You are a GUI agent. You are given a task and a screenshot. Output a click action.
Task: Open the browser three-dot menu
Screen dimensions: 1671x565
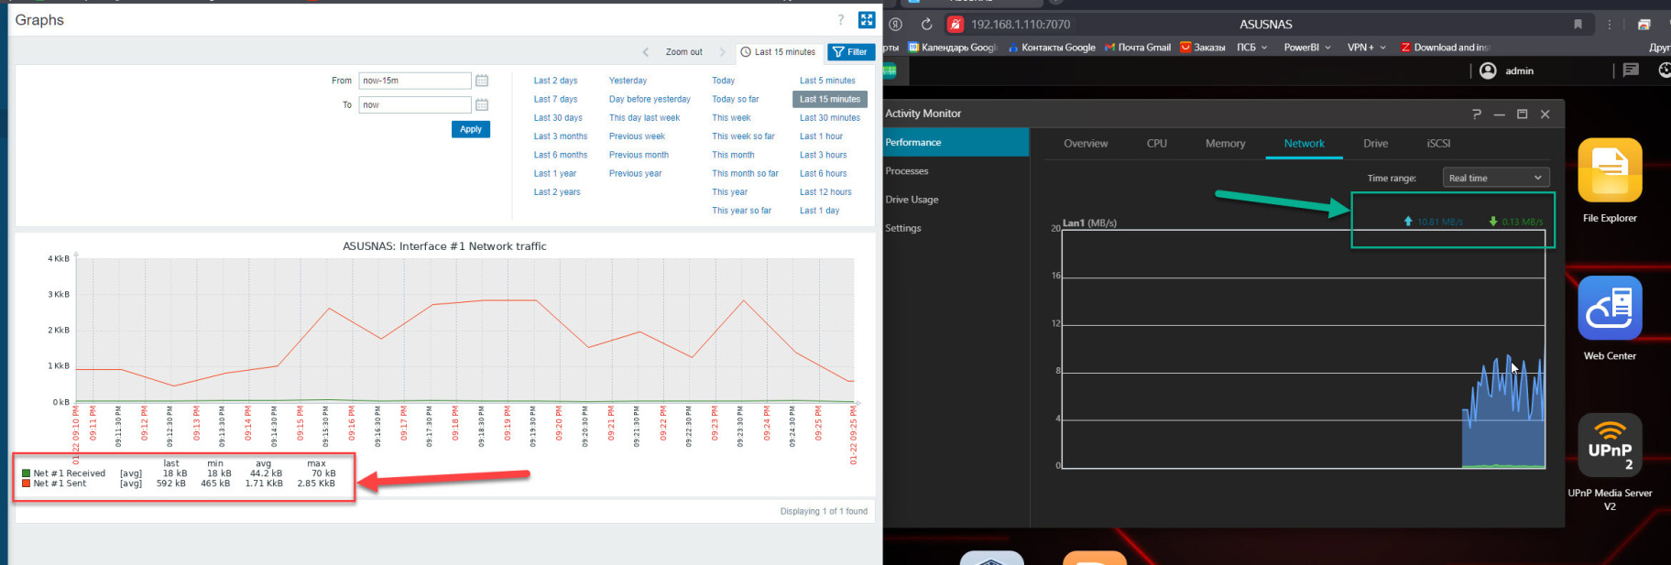pyautogui.click(x=1609, y=25)
